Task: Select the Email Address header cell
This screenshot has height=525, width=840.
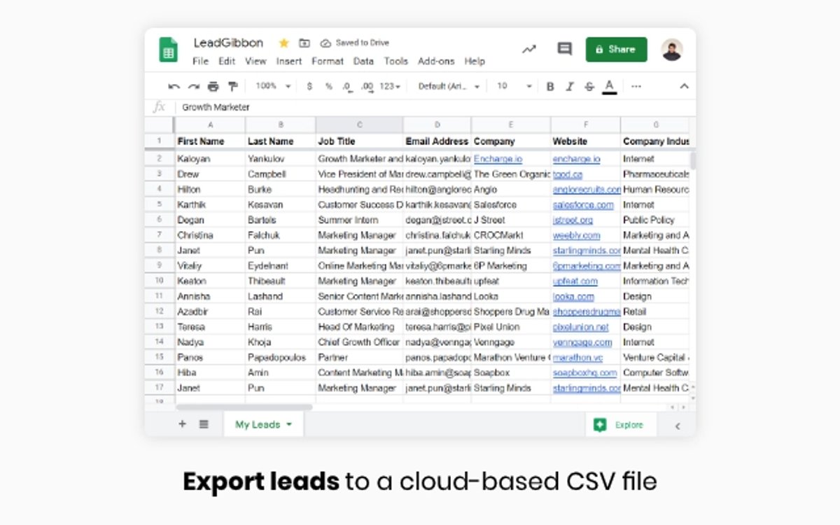Action: click(x=437, y=141)
